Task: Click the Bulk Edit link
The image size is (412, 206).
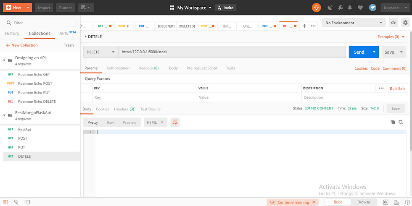Action: click(x=397, y=89)
